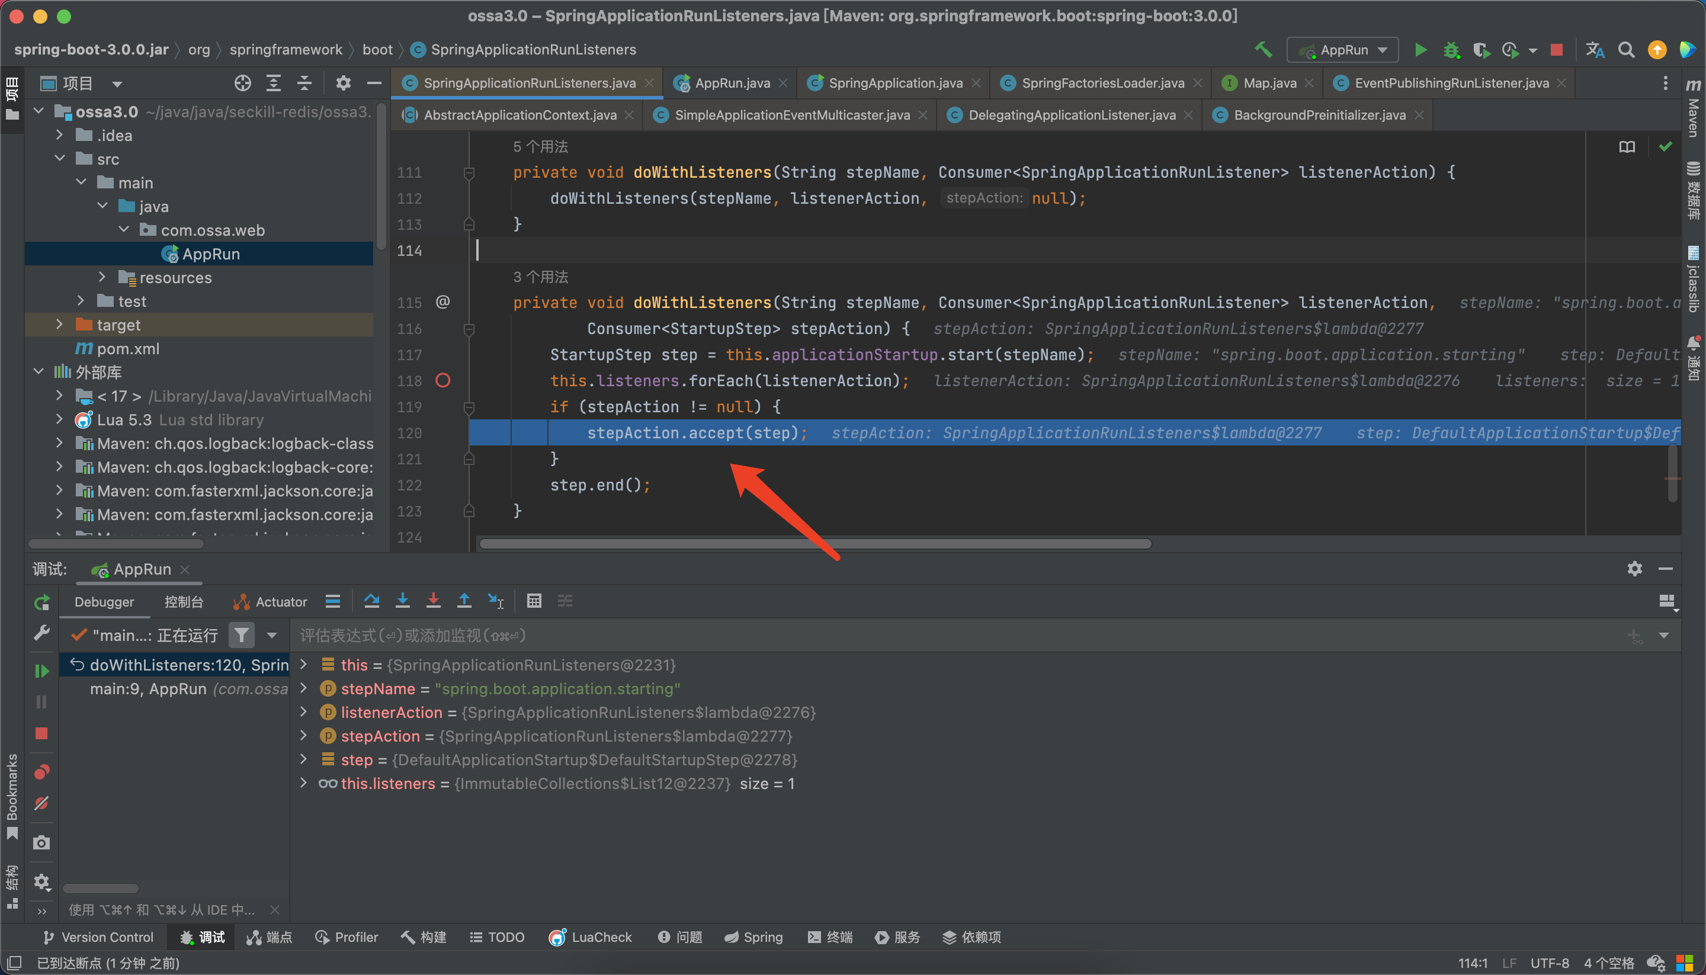Screen dimensions: 1706x975
Task: Open Evaluate Expression calculator icon
Action: [534, 601]
